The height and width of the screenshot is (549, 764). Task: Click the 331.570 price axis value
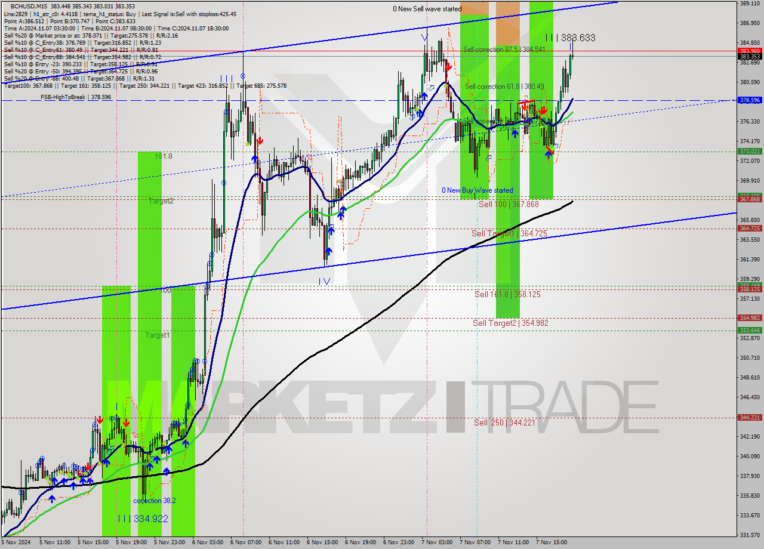pyautogui.click(x=750, y=535)
